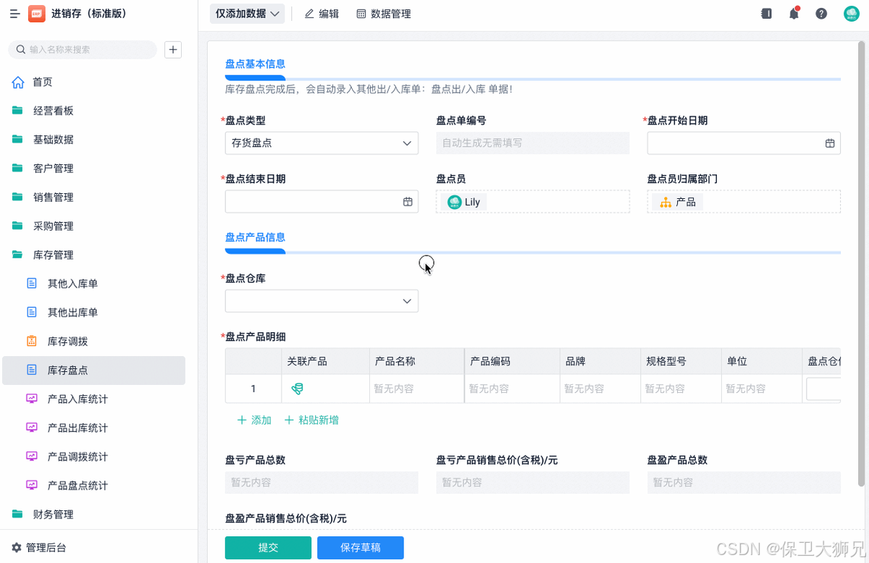Click calendar icon in 盘点开始日期 field
This screenshot has width=869, height=563.
(x=830, y=143)
